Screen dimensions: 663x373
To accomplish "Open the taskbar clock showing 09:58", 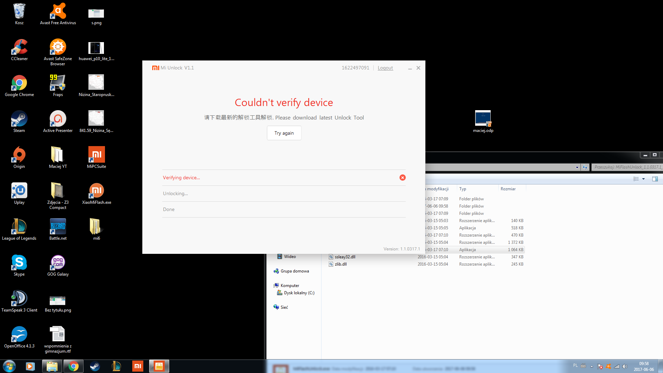I will pos(644,366).
